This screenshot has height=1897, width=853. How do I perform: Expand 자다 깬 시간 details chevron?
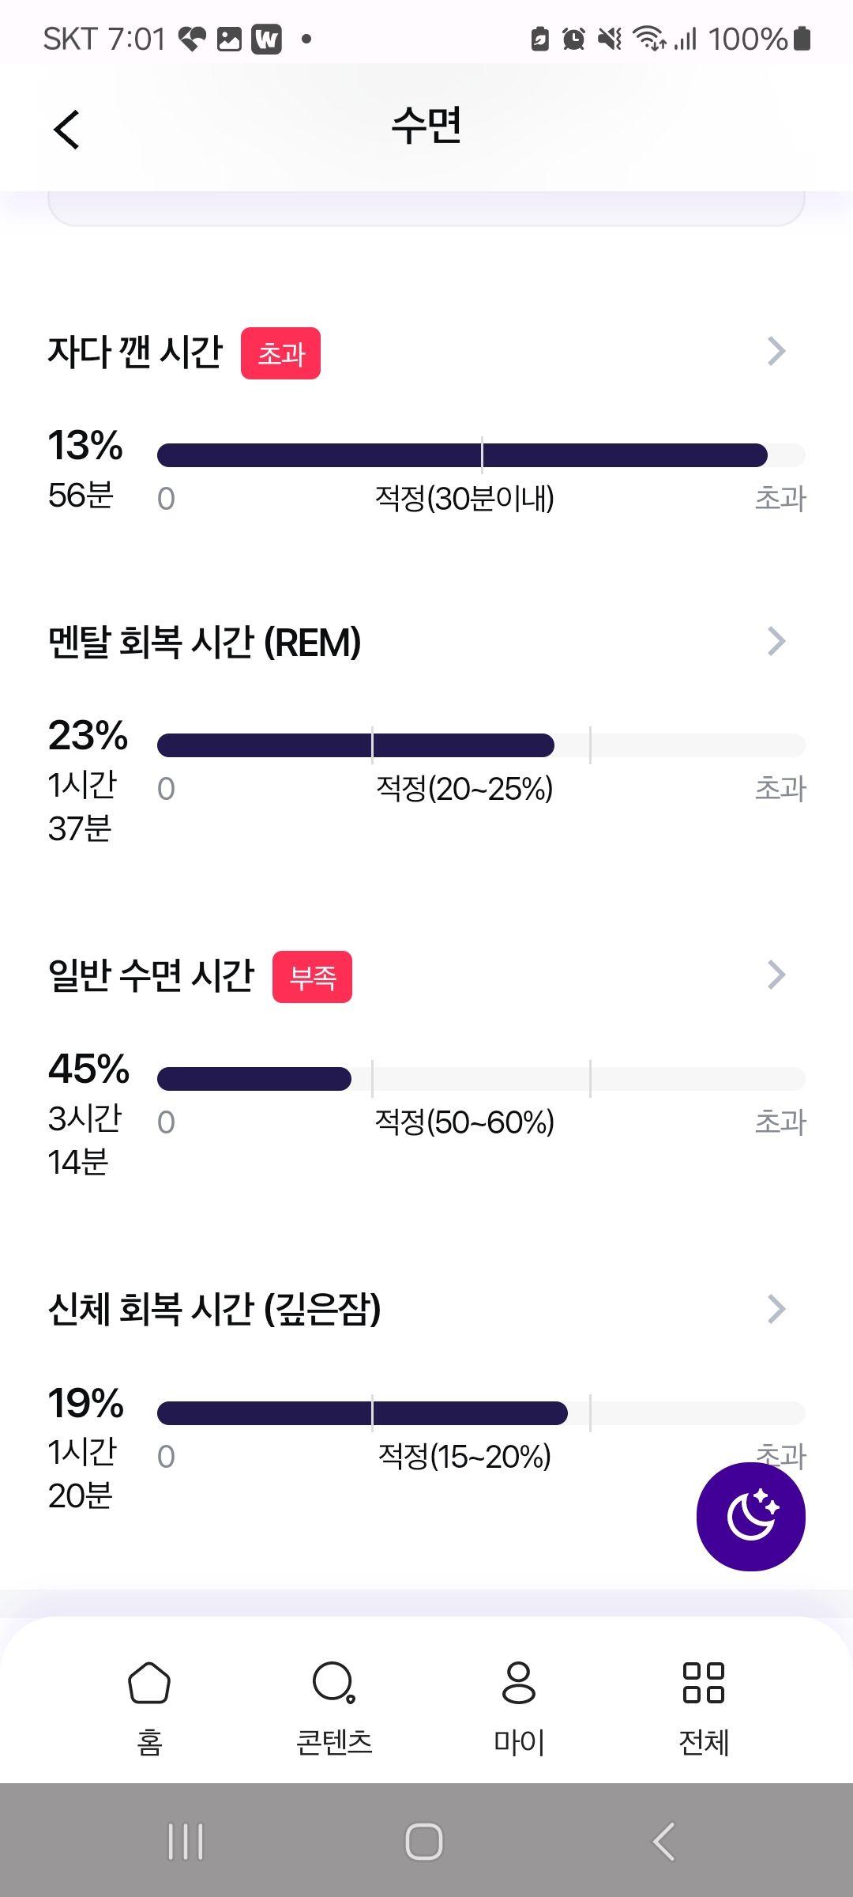tap(776, 351)
